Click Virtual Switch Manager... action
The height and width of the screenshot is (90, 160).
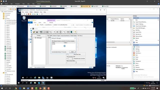point(141,26)
